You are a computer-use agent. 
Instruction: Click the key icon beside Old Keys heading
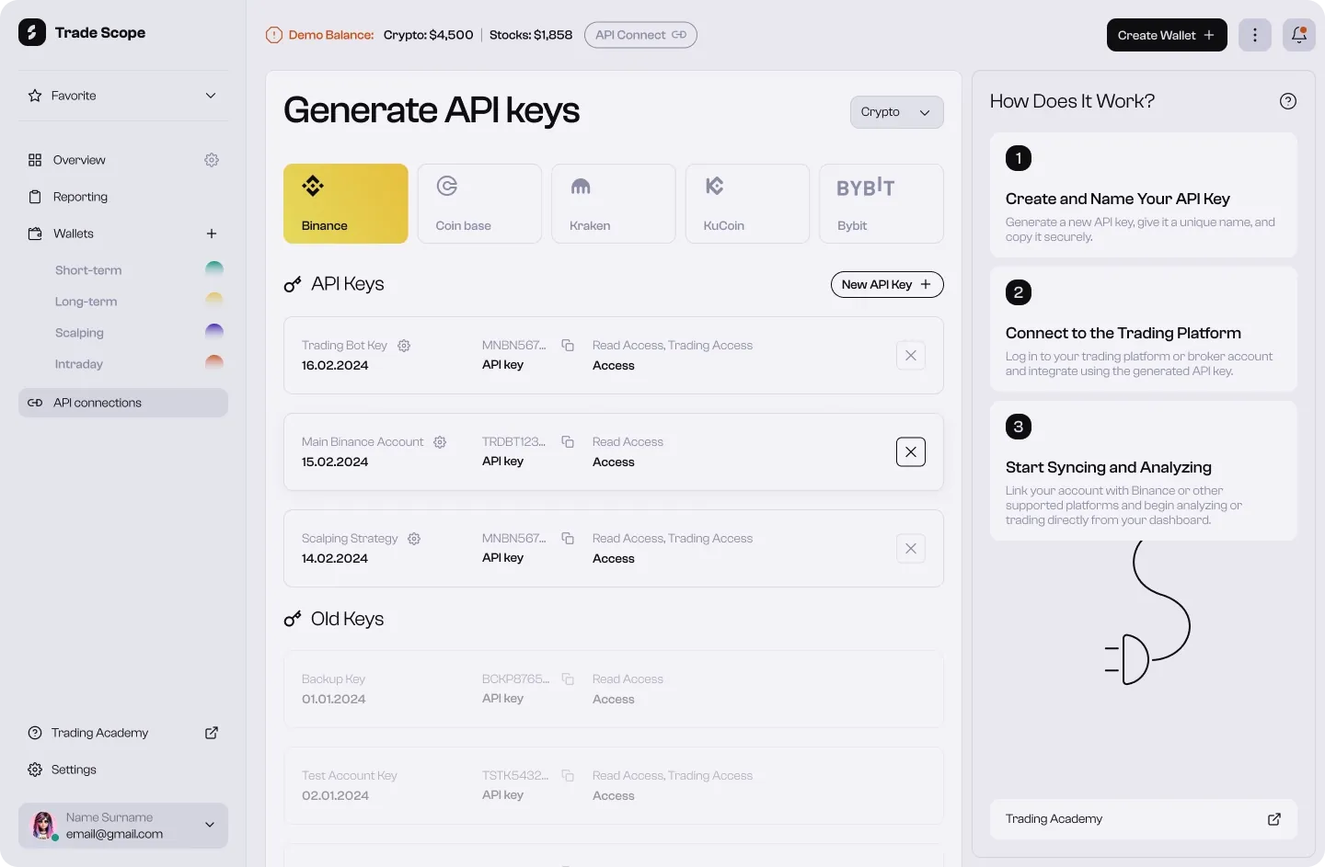(293, 620)
